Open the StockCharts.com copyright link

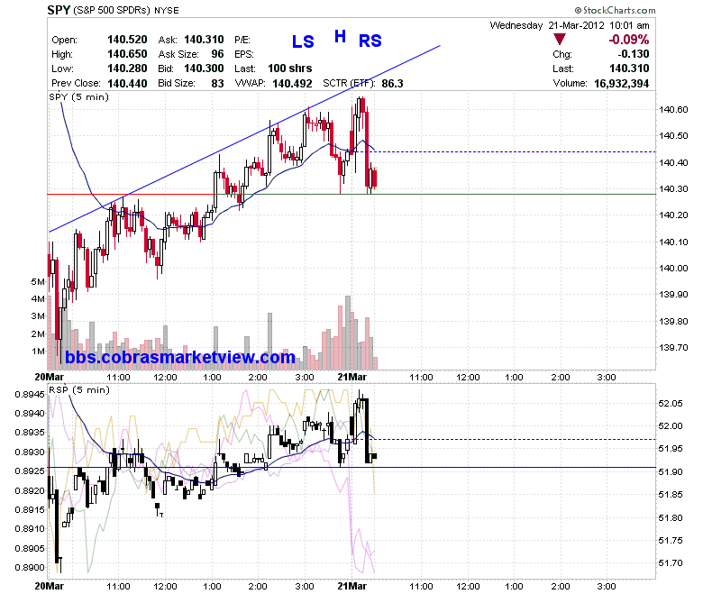(615, 10)
